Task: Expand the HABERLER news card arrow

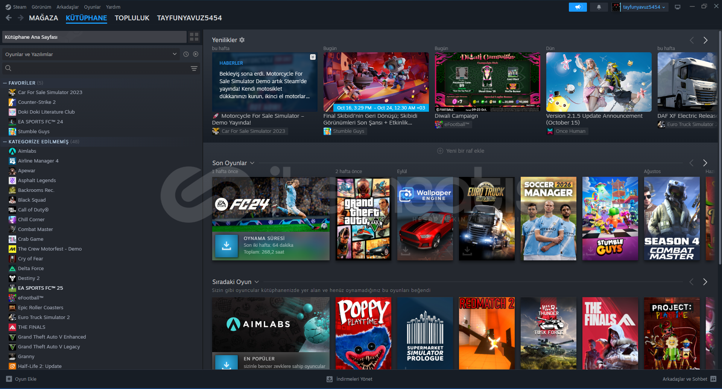Action: point(313,57)
